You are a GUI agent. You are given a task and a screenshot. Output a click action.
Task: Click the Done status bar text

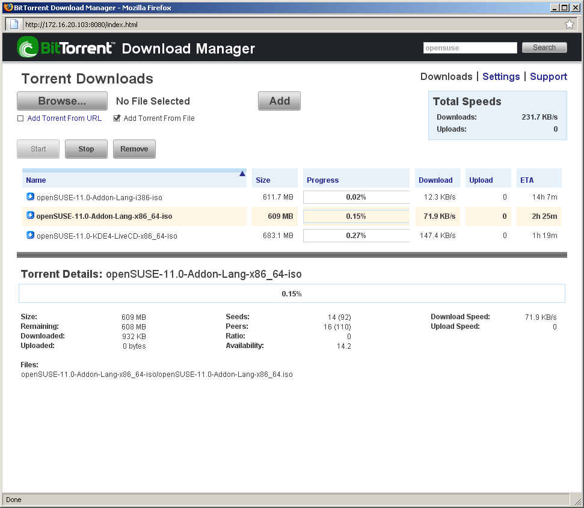point(14,500)
